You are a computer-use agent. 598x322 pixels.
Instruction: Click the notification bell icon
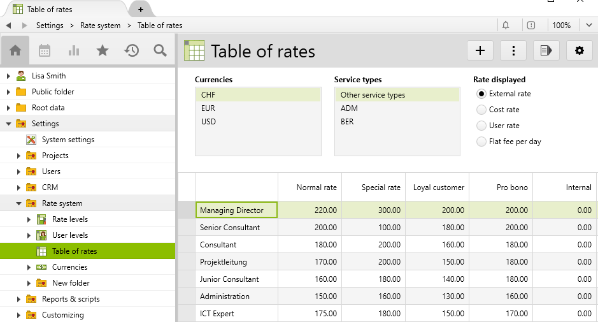(506, 26)
